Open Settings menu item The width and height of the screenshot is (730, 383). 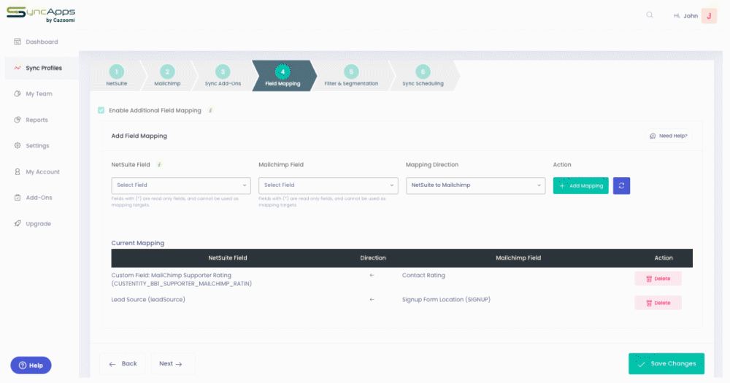pyautogui.click(x=37, y=146)
